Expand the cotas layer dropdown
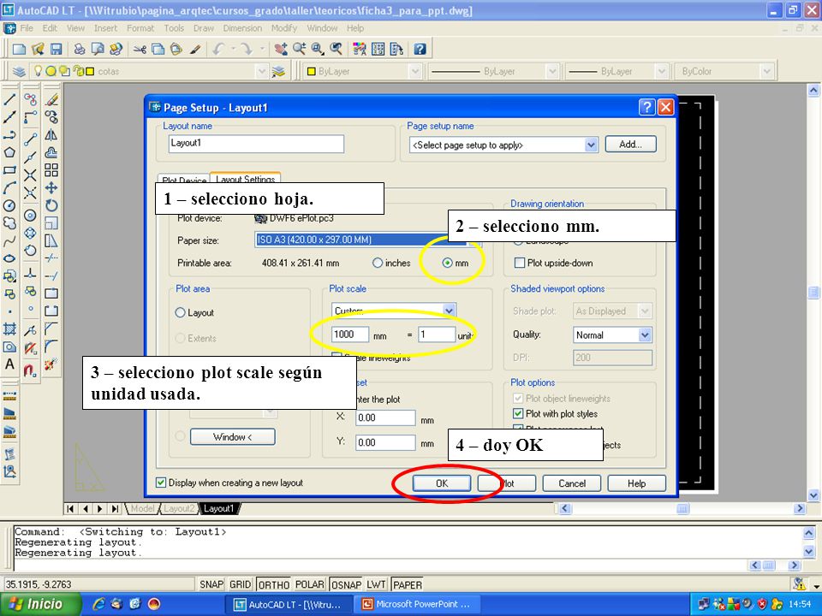 pyautogui.click(x=262, y=71)
